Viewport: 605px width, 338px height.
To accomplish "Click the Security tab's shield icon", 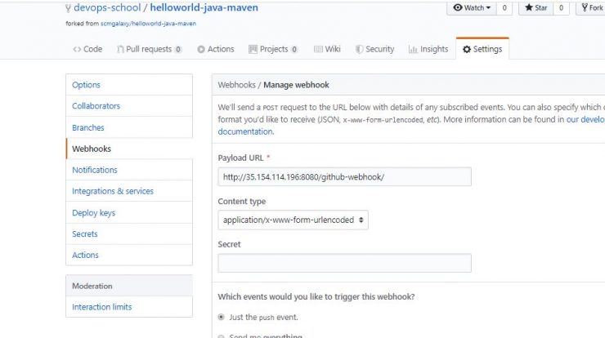I will (x=359, y=49).
